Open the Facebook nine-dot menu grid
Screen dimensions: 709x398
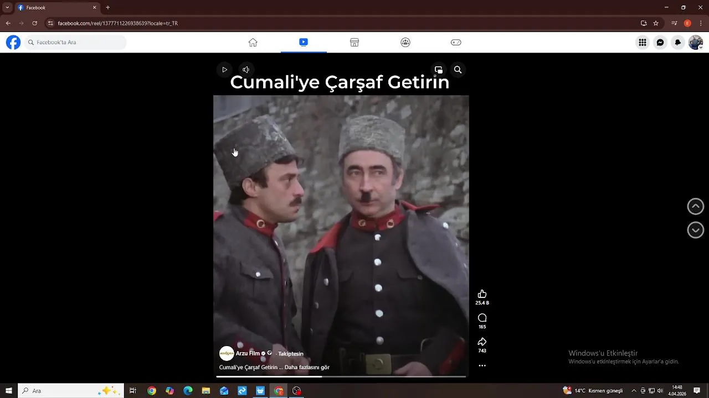click(643, 42)
